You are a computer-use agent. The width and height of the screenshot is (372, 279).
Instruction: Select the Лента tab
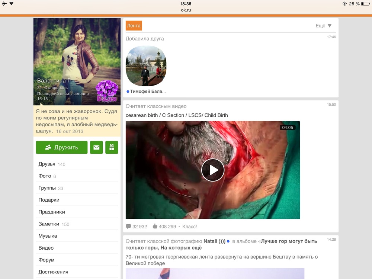pos(134,26)
